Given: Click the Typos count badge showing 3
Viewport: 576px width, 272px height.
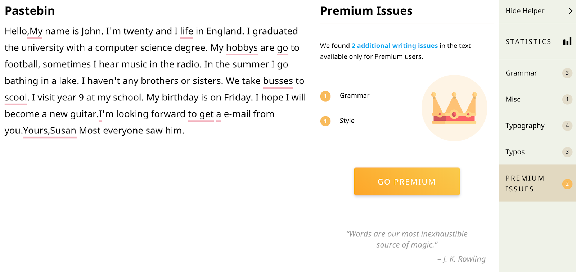Looking at the screenshot, I should [x=567, y=152].
